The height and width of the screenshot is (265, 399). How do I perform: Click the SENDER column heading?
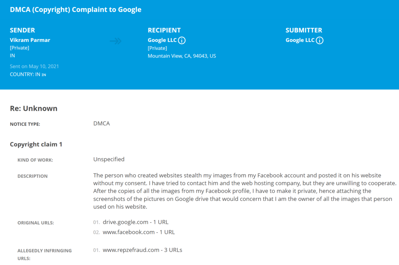coord(22,30)
